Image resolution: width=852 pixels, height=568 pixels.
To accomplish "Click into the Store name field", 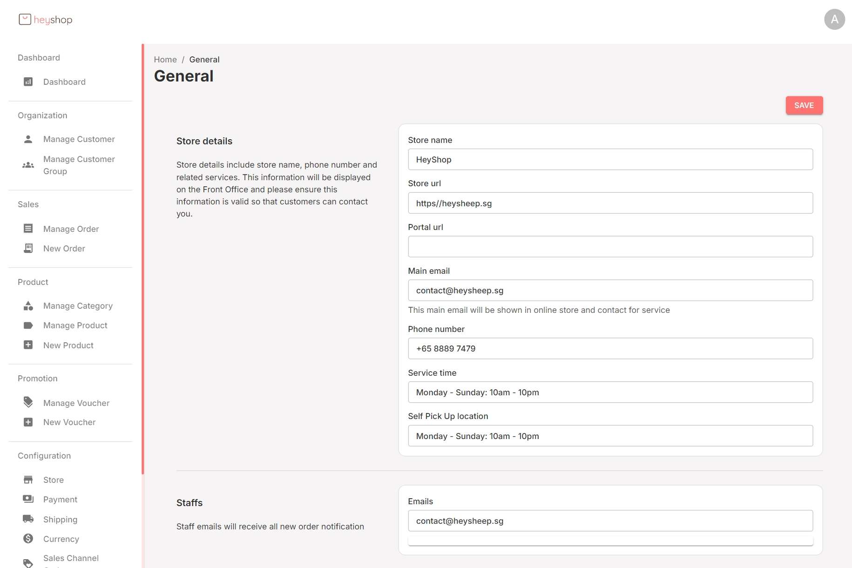I will tap(610, 160).
